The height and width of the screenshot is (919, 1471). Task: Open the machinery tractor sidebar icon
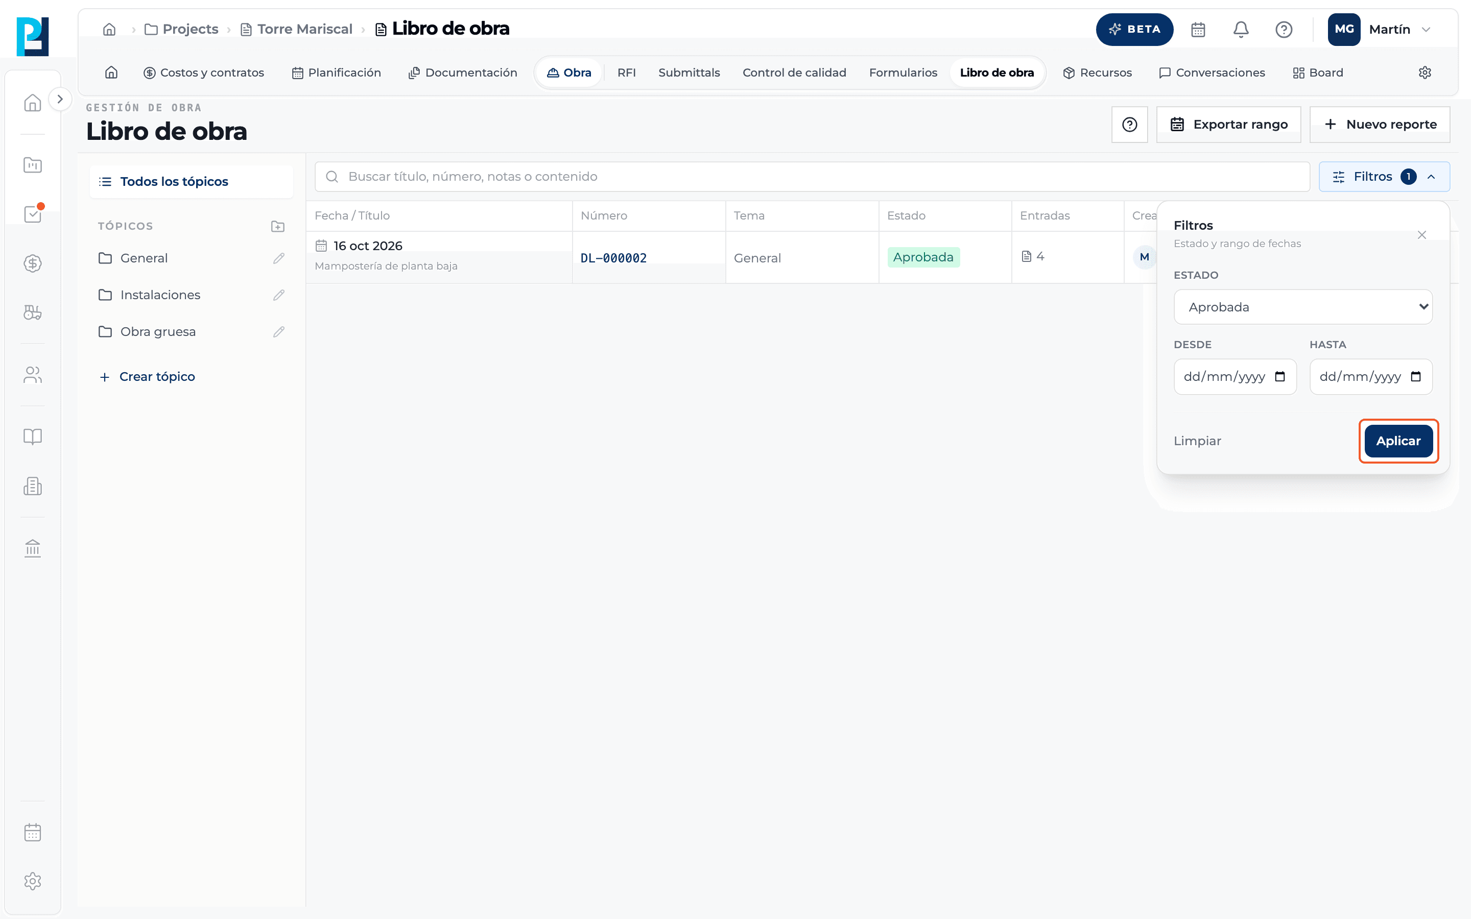click(x=33, y=312)
